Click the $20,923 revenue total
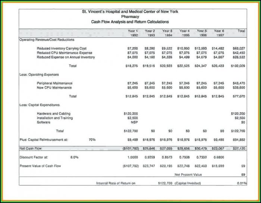 pos(166,66)
